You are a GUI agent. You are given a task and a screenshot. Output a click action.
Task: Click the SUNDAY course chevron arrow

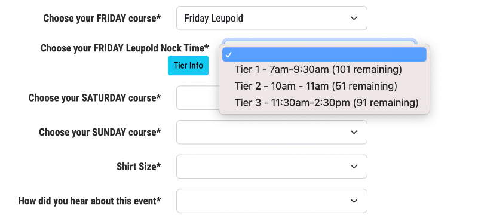(354, 132)
